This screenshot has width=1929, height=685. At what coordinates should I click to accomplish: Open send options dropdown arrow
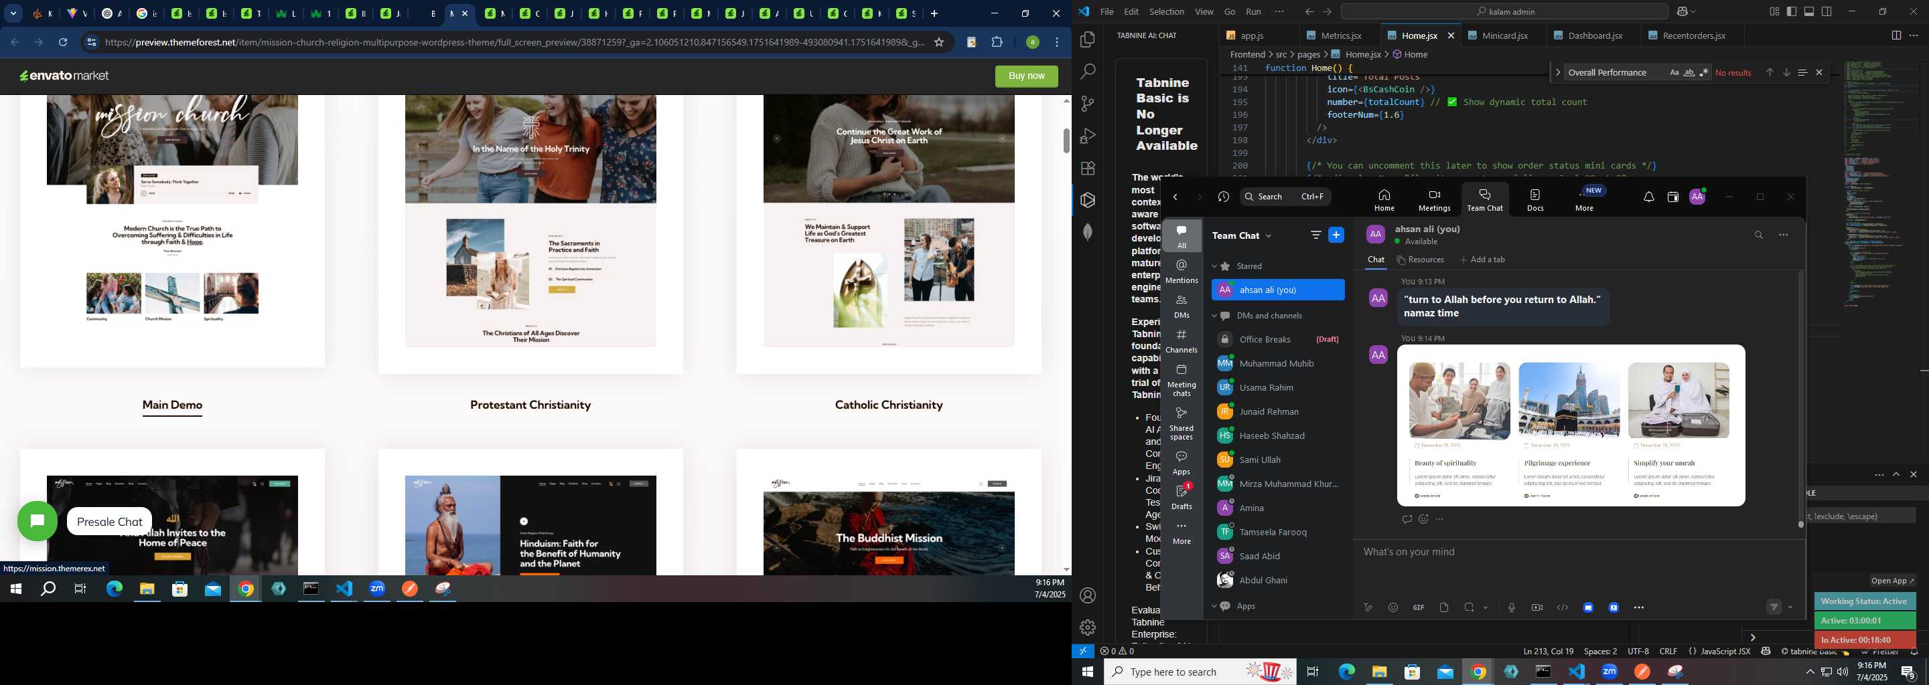click(x=1790, y=607)
